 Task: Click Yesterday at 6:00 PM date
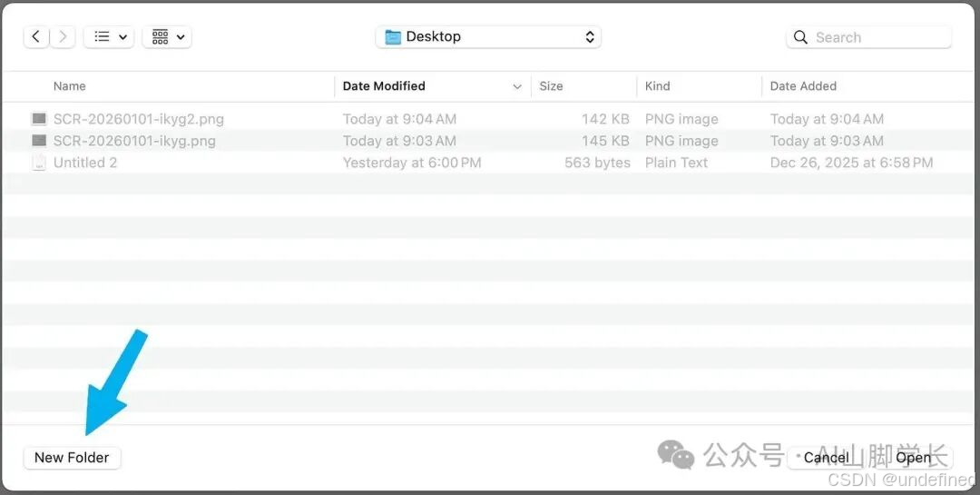(412, 163)
